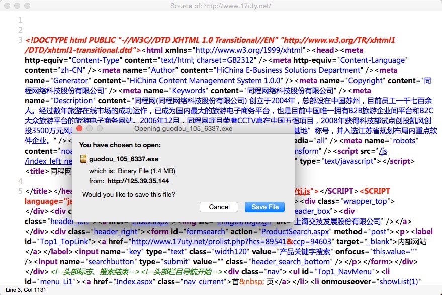Open the ProductSearch.aspx link in source

pos(295,232)
